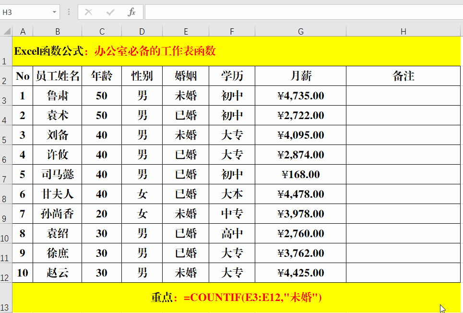Click the formula bar options dots handle
Image resolution: width=463 pixels, height=313 pixels.
click(x=69, y=12)
